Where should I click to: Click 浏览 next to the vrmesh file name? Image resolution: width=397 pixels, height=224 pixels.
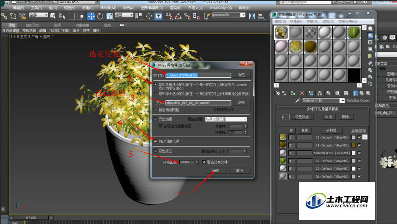tap(241, 103)
